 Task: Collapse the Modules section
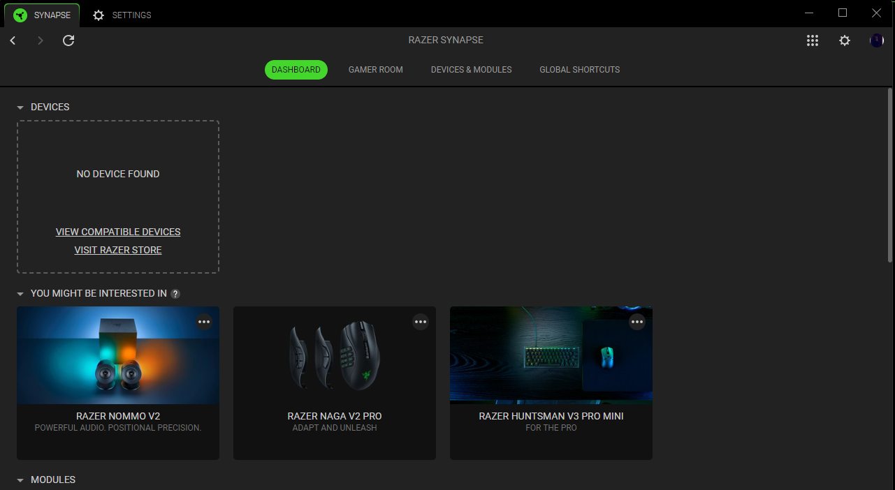20,480
